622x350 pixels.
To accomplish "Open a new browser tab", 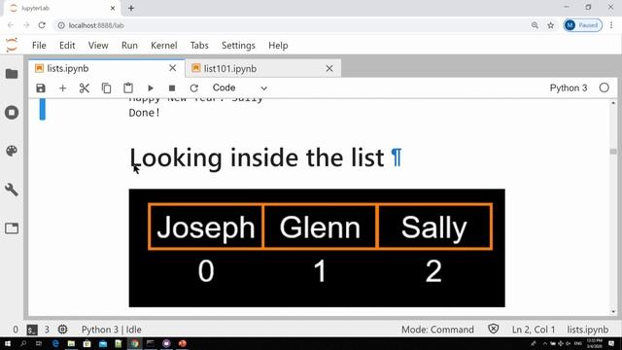I will (x=131, y=8).
